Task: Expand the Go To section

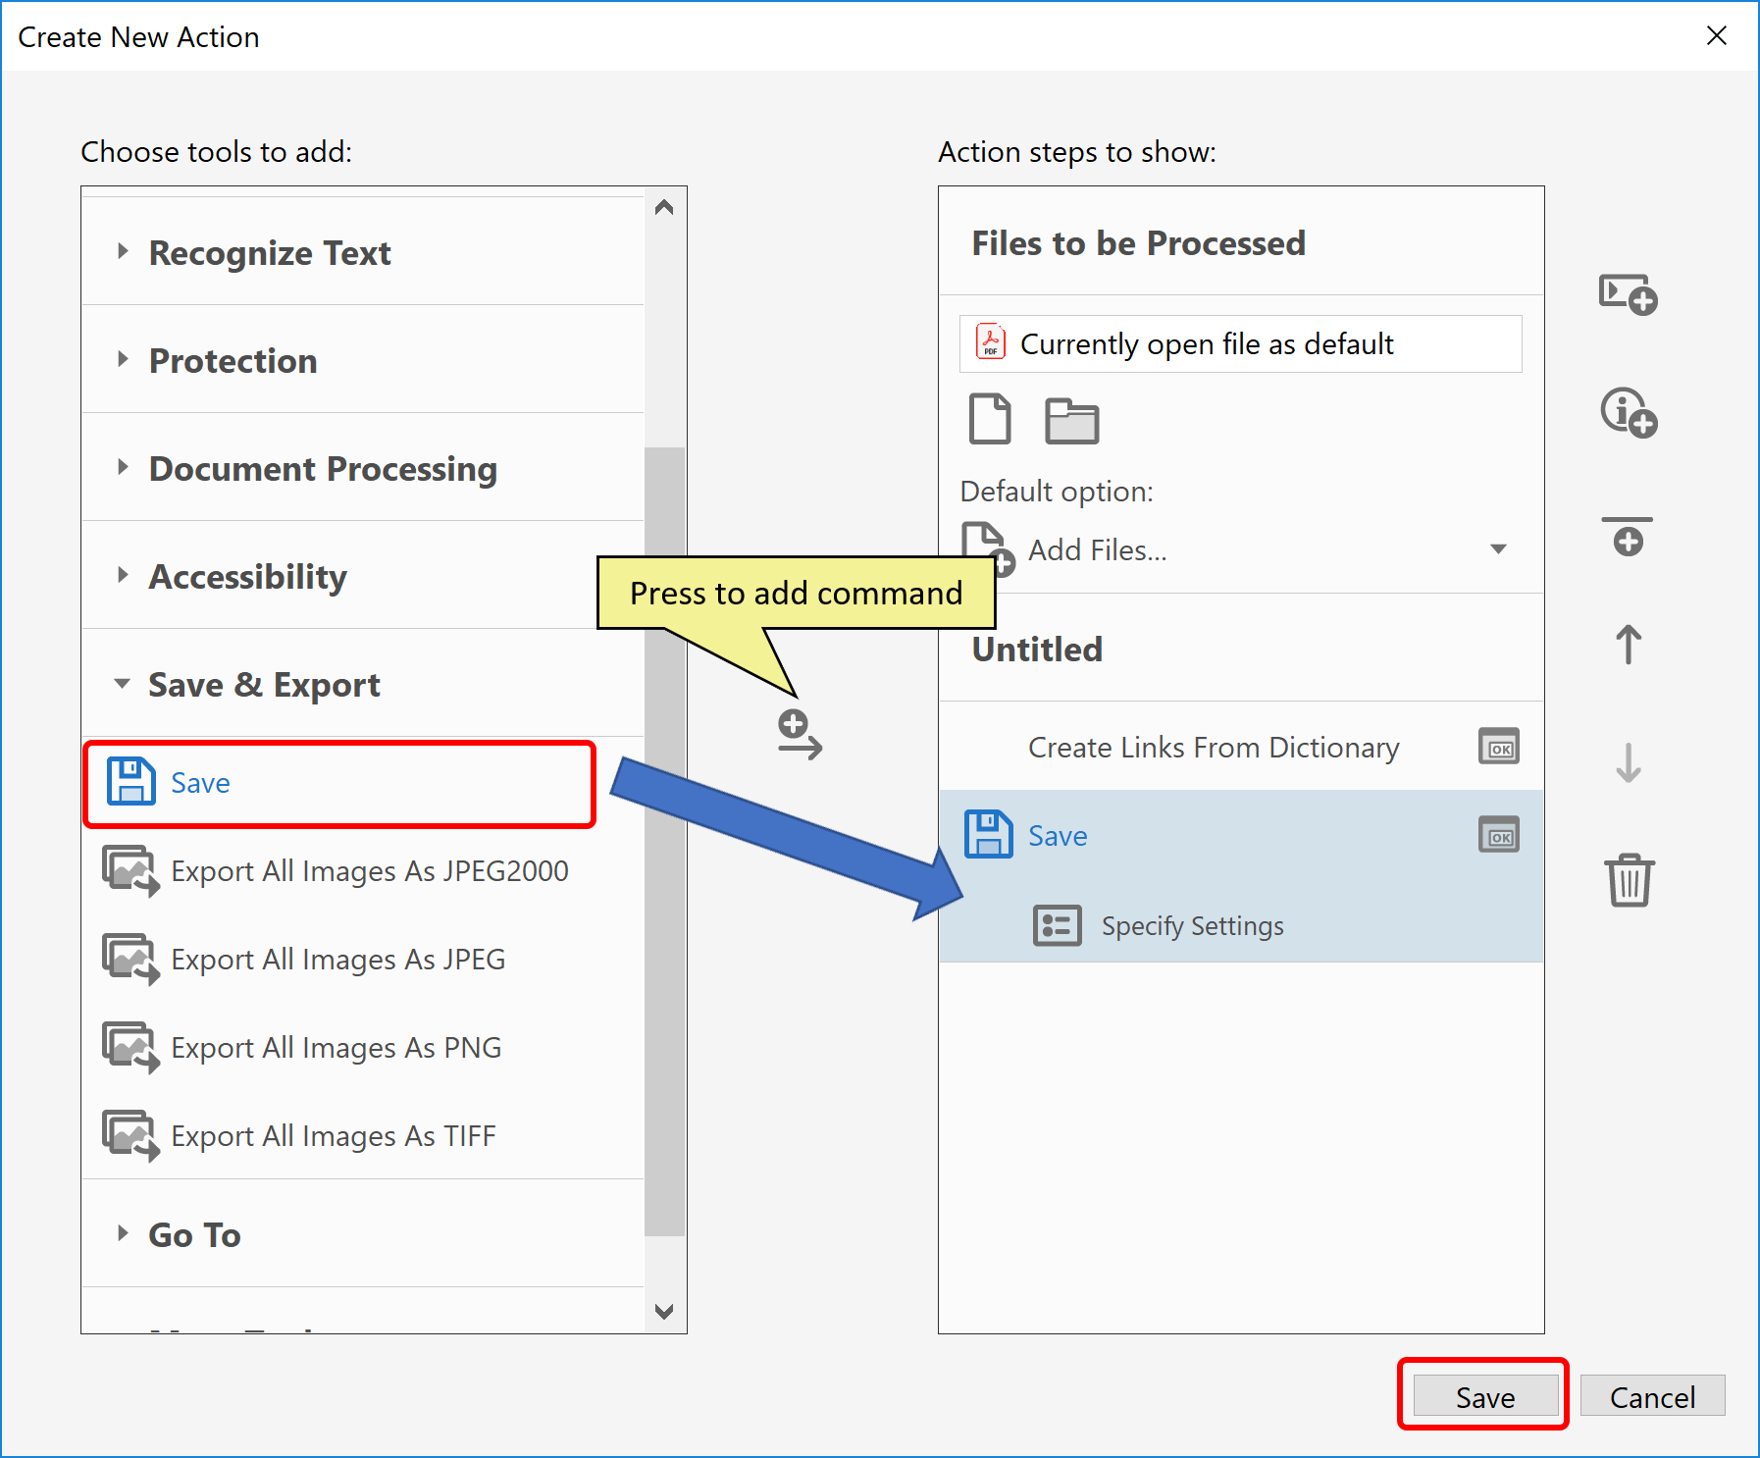Action: click(124, 1234)
